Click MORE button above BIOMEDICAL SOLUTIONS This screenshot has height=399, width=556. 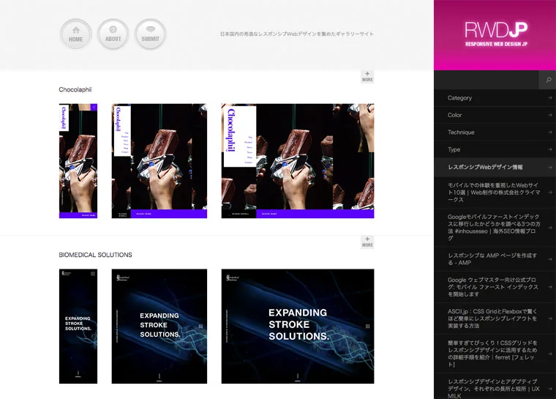point(367,242)
